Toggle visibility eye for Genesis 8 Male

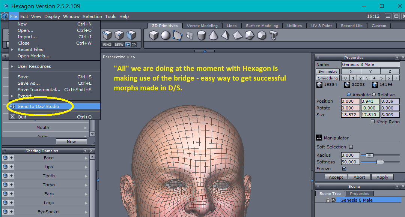(333, 200)
